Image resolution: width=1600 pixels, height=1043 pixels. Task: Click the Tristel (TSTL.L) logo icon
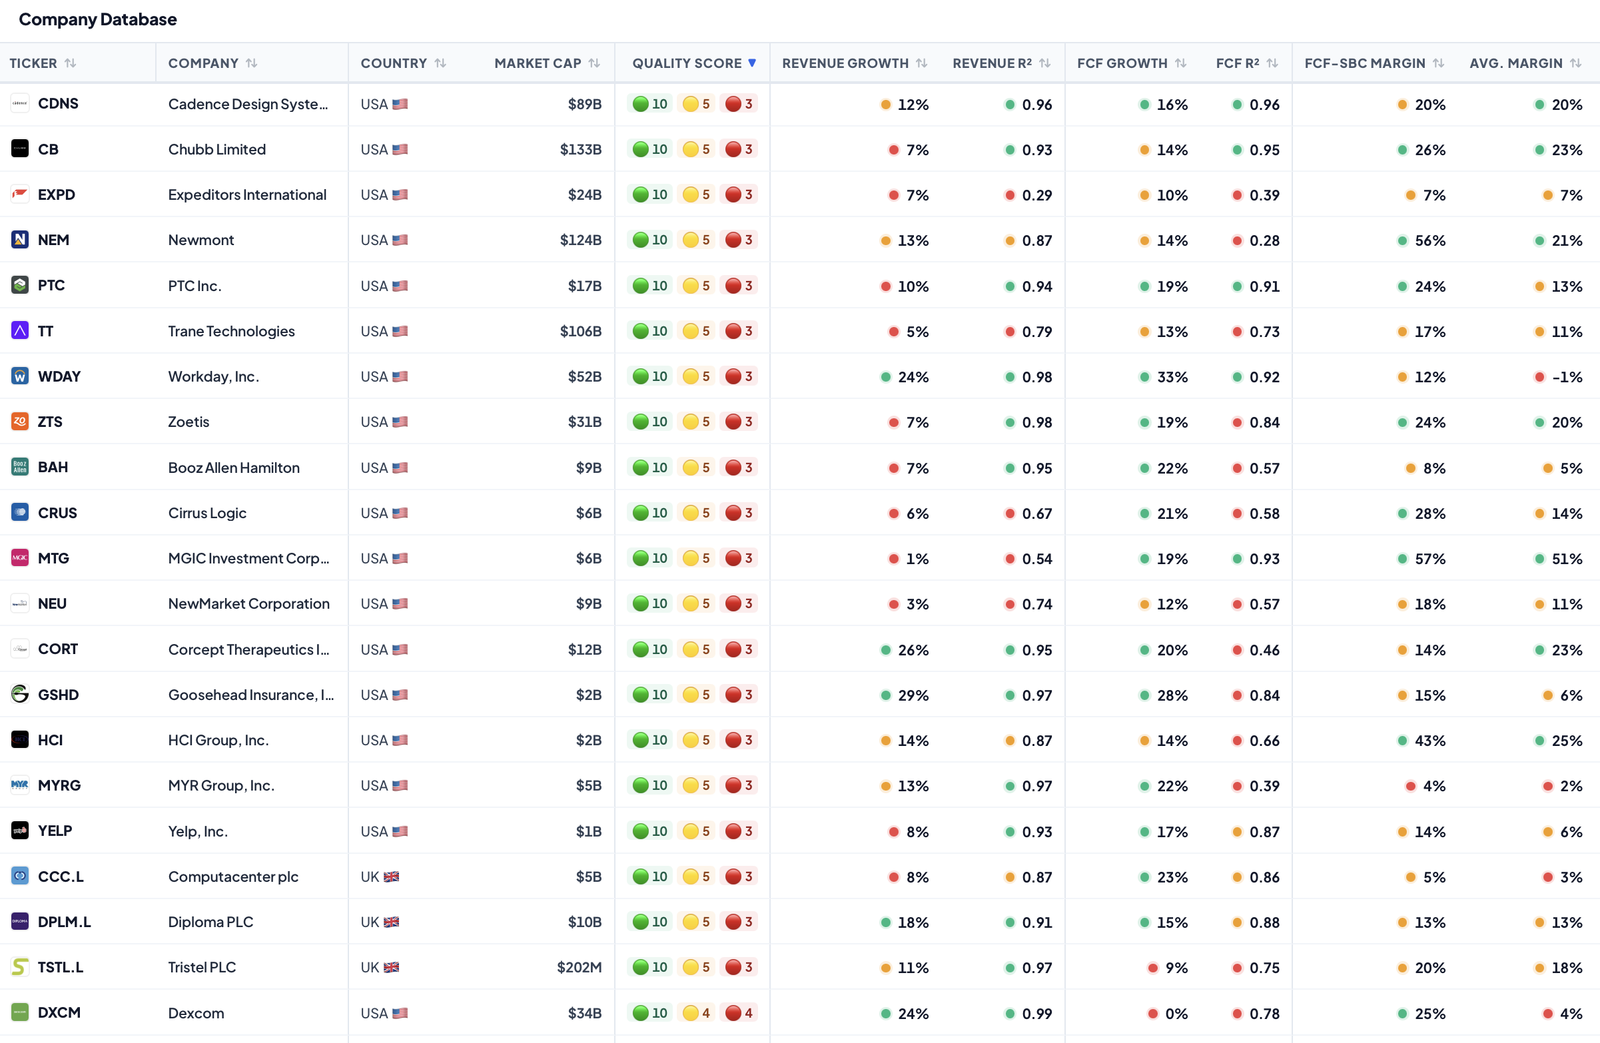[20, 967]
